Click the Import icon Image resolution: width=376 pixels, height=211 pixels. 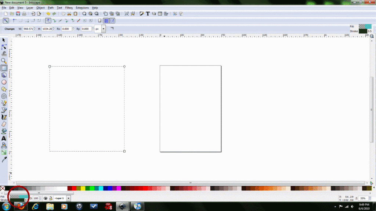(33, 14)
